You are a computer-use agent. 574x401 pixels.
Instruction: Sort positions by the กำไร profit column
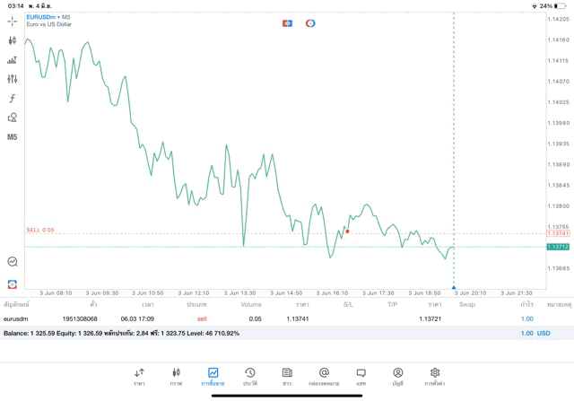point(526,305)
